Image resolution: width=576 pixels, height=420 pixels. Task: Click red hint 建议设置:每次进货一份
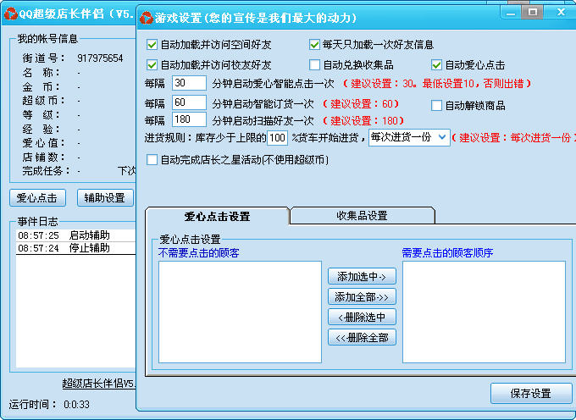point(513,138)
